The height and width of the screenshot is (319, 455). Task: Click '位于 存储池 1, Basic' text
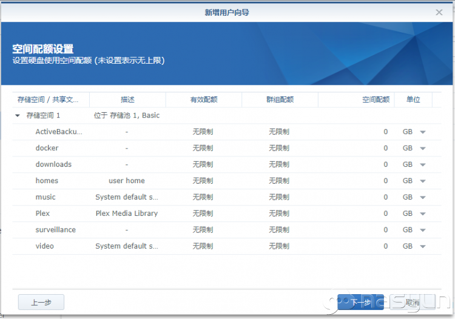tap(127, 115)
